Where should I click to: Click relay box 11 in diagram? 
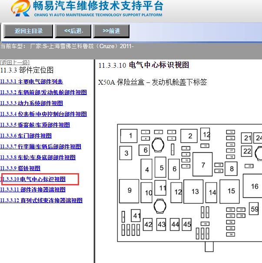click(160, 188)
